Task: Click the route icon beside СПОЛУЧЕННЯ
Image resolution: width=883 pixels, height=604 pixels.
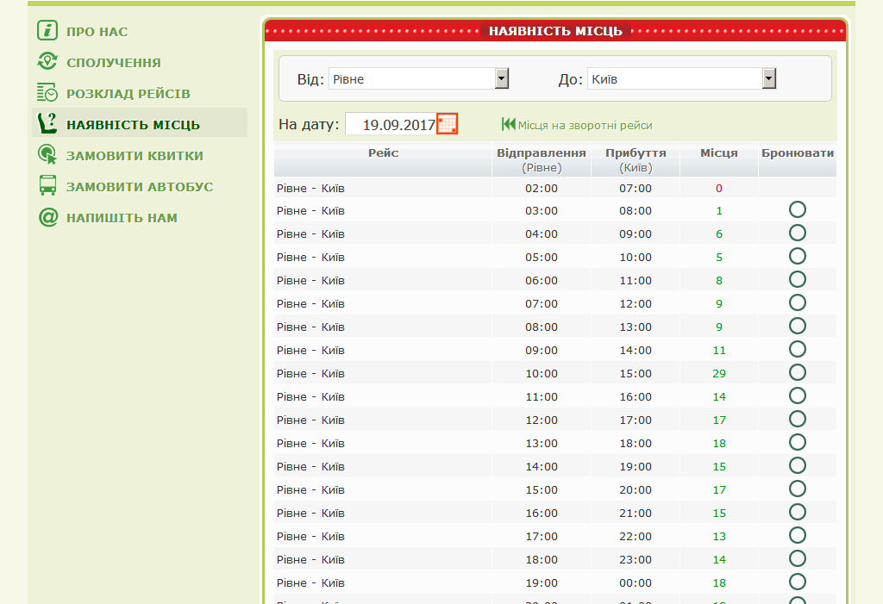Action: point(47,61)
